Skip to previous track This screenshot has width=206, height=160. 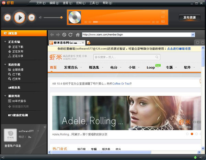pos(8,17)
